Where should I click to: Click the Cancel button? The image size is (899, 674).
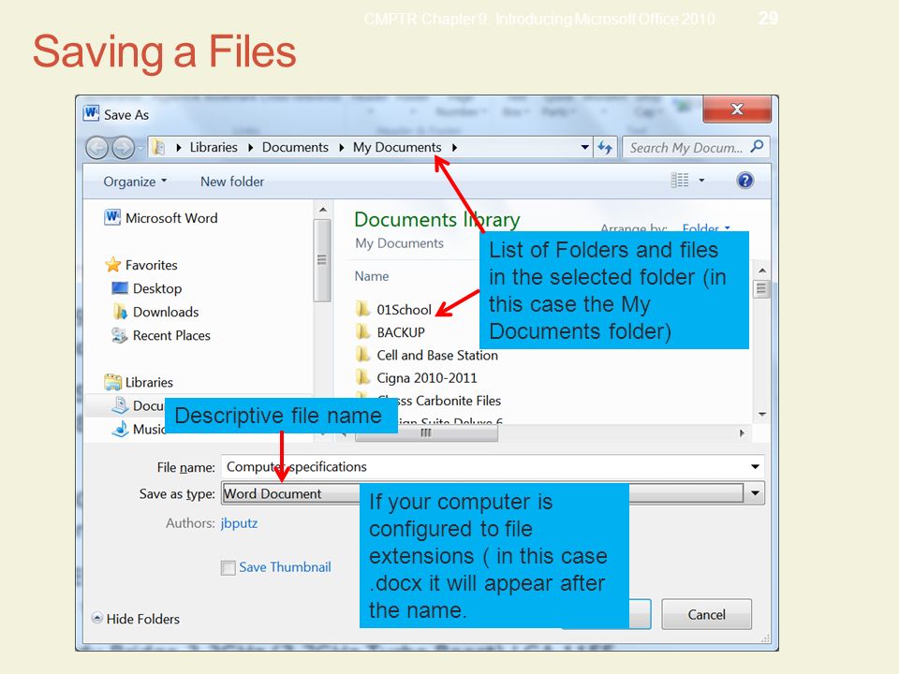[x=706, y=614]
